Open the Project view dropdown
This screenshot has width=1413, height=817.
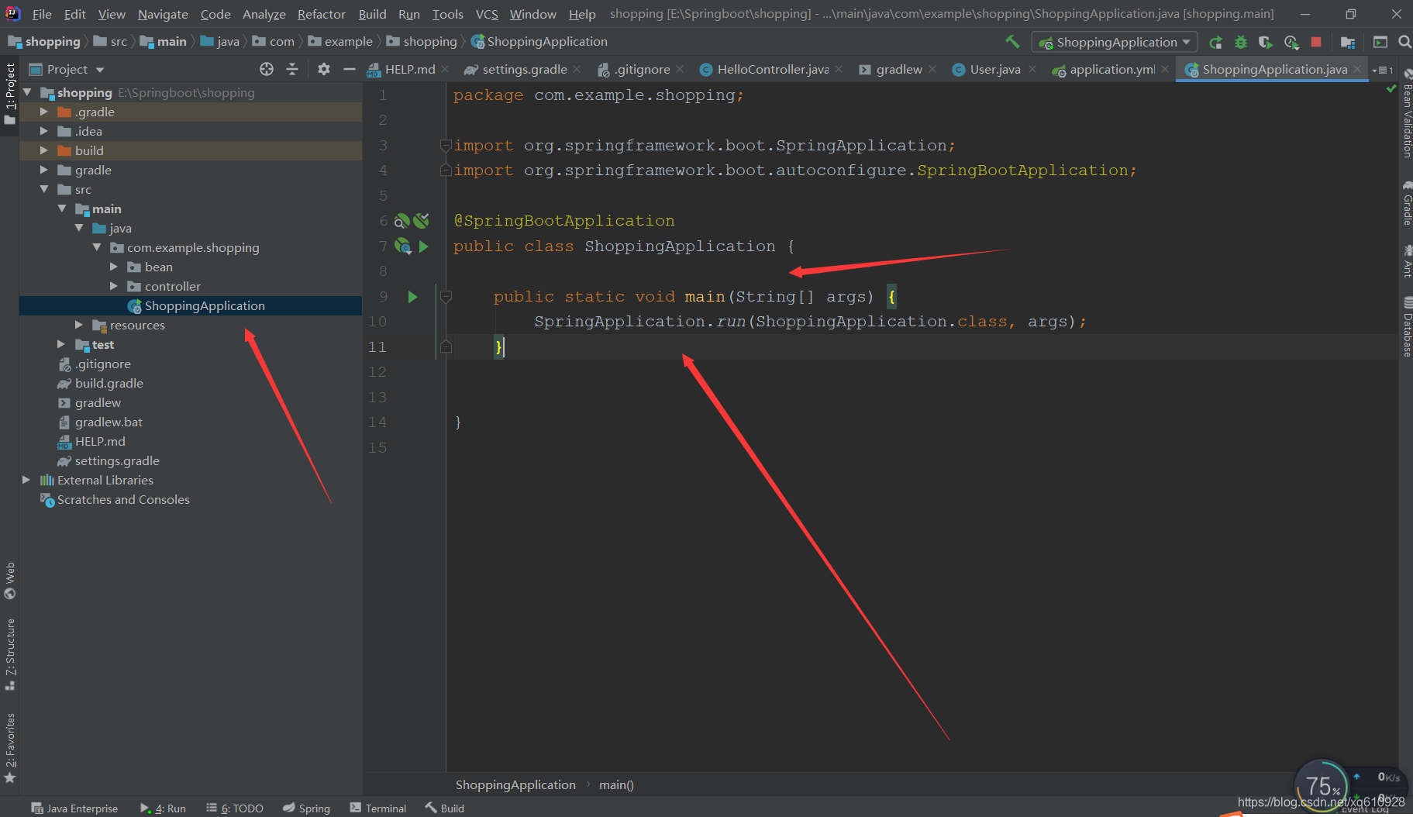67,69
